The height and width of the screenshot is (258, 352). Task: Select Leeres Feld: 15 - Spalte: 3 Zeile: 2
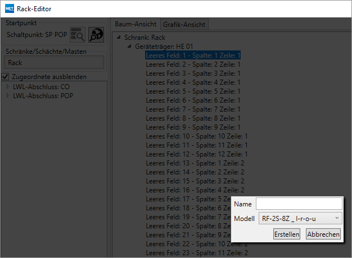coord(195,181)
